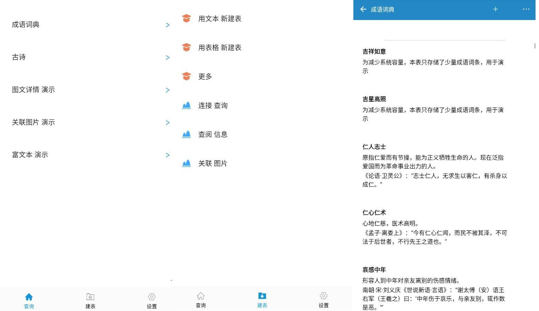Open the three-dot overflow menu in header
Viewport: 539px width, 311px height.
526,9
